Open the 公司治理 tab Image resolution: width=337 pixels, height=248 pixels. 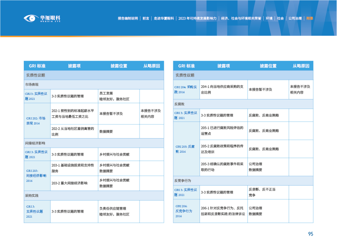click(295, 18)
